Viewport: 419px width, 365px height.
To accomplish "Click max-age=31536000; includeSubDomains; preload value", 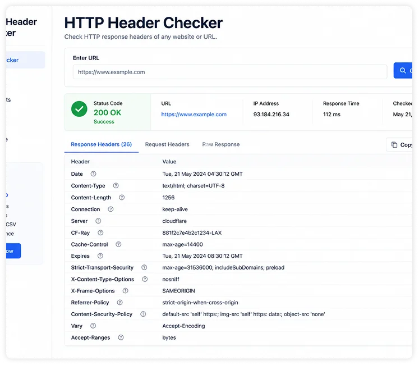I will (223, 268).
